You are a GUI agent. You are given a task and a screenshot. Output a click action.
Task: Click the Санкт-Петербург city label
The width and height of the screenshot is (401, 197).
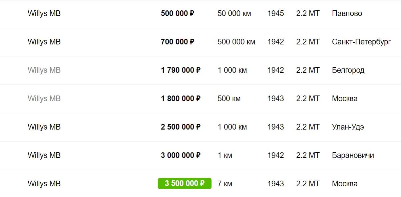click(361, 42)
